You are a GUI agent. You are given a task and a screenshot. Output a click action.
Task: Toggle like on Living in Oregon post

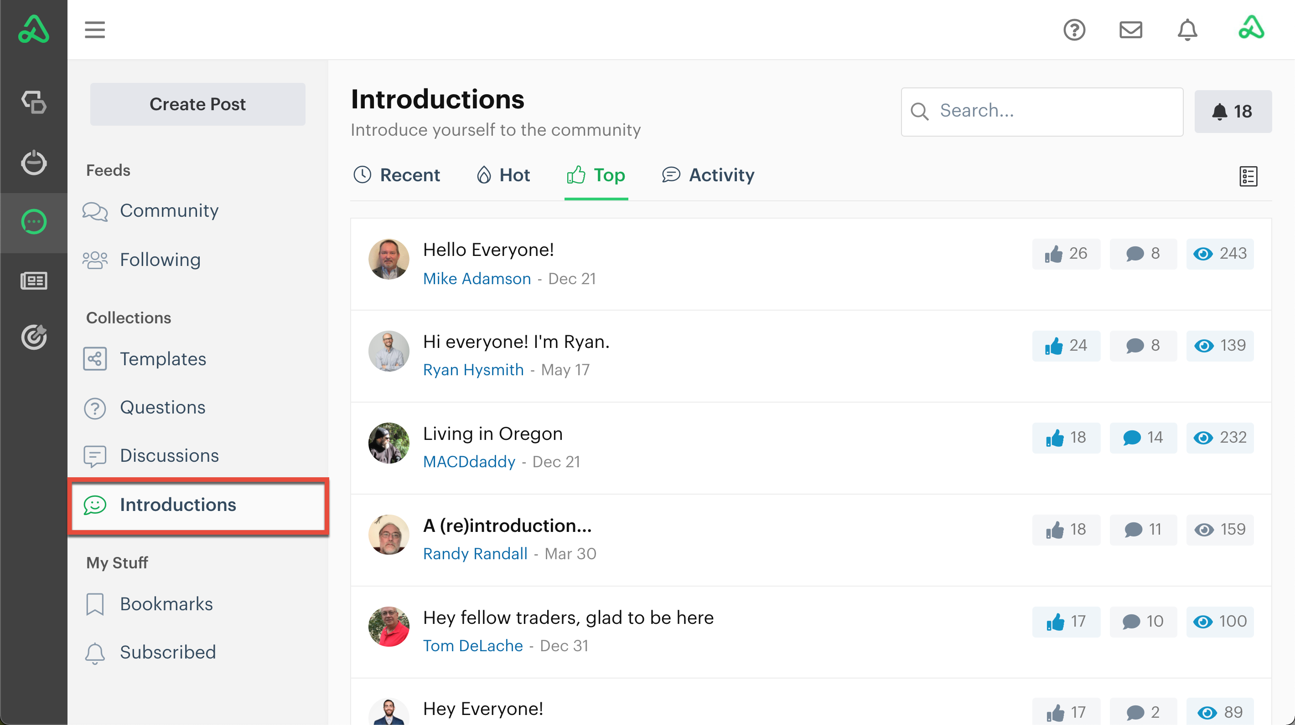coord(1066,438)
